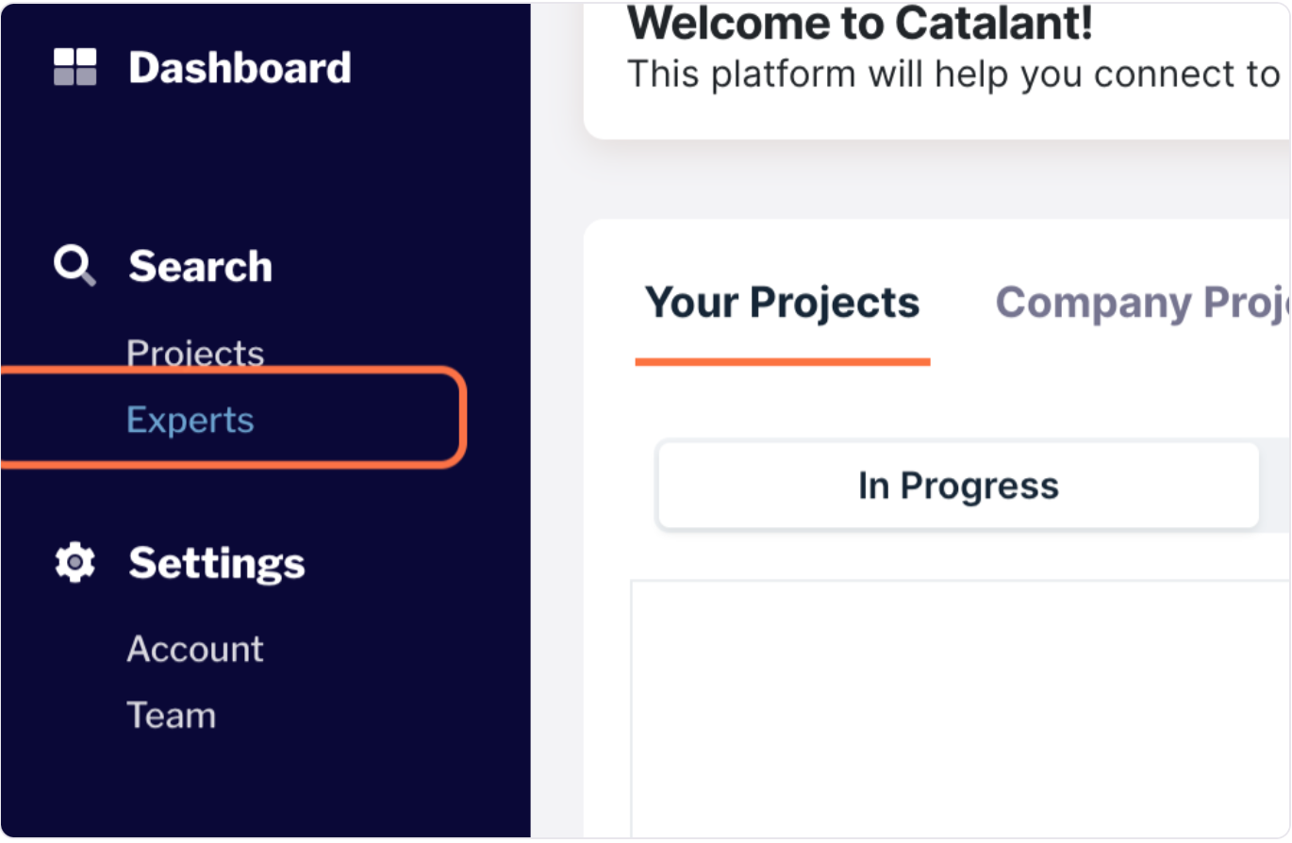
Task: Click the Welcome to Catalant! heading
Action: [x=859, y=25]
